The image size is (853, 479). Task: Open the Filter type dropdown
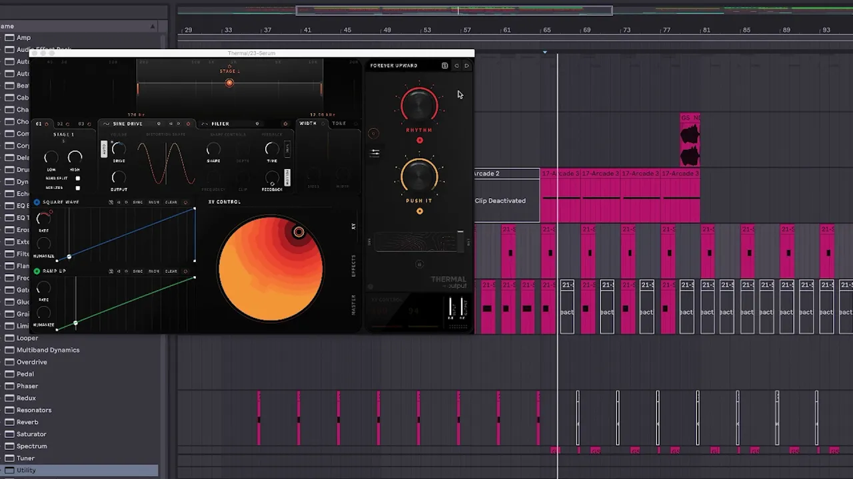click(x=257, y=124)
